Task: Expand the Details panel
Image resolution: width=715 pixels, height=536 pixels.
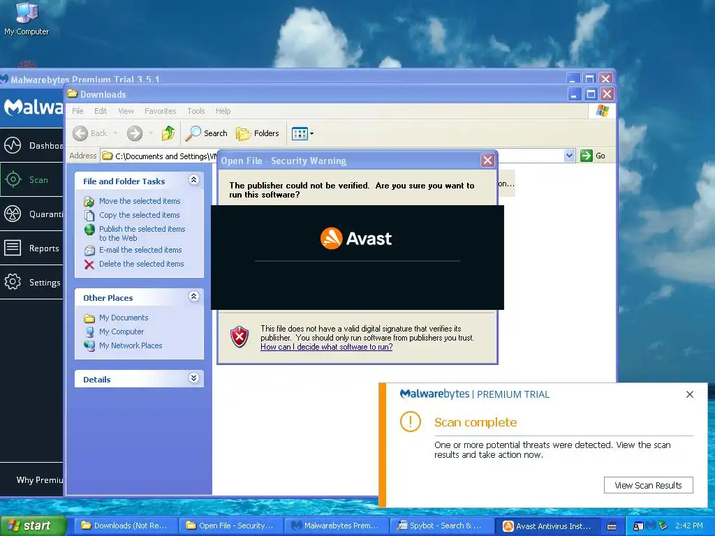Action: [x=194, y=378]
